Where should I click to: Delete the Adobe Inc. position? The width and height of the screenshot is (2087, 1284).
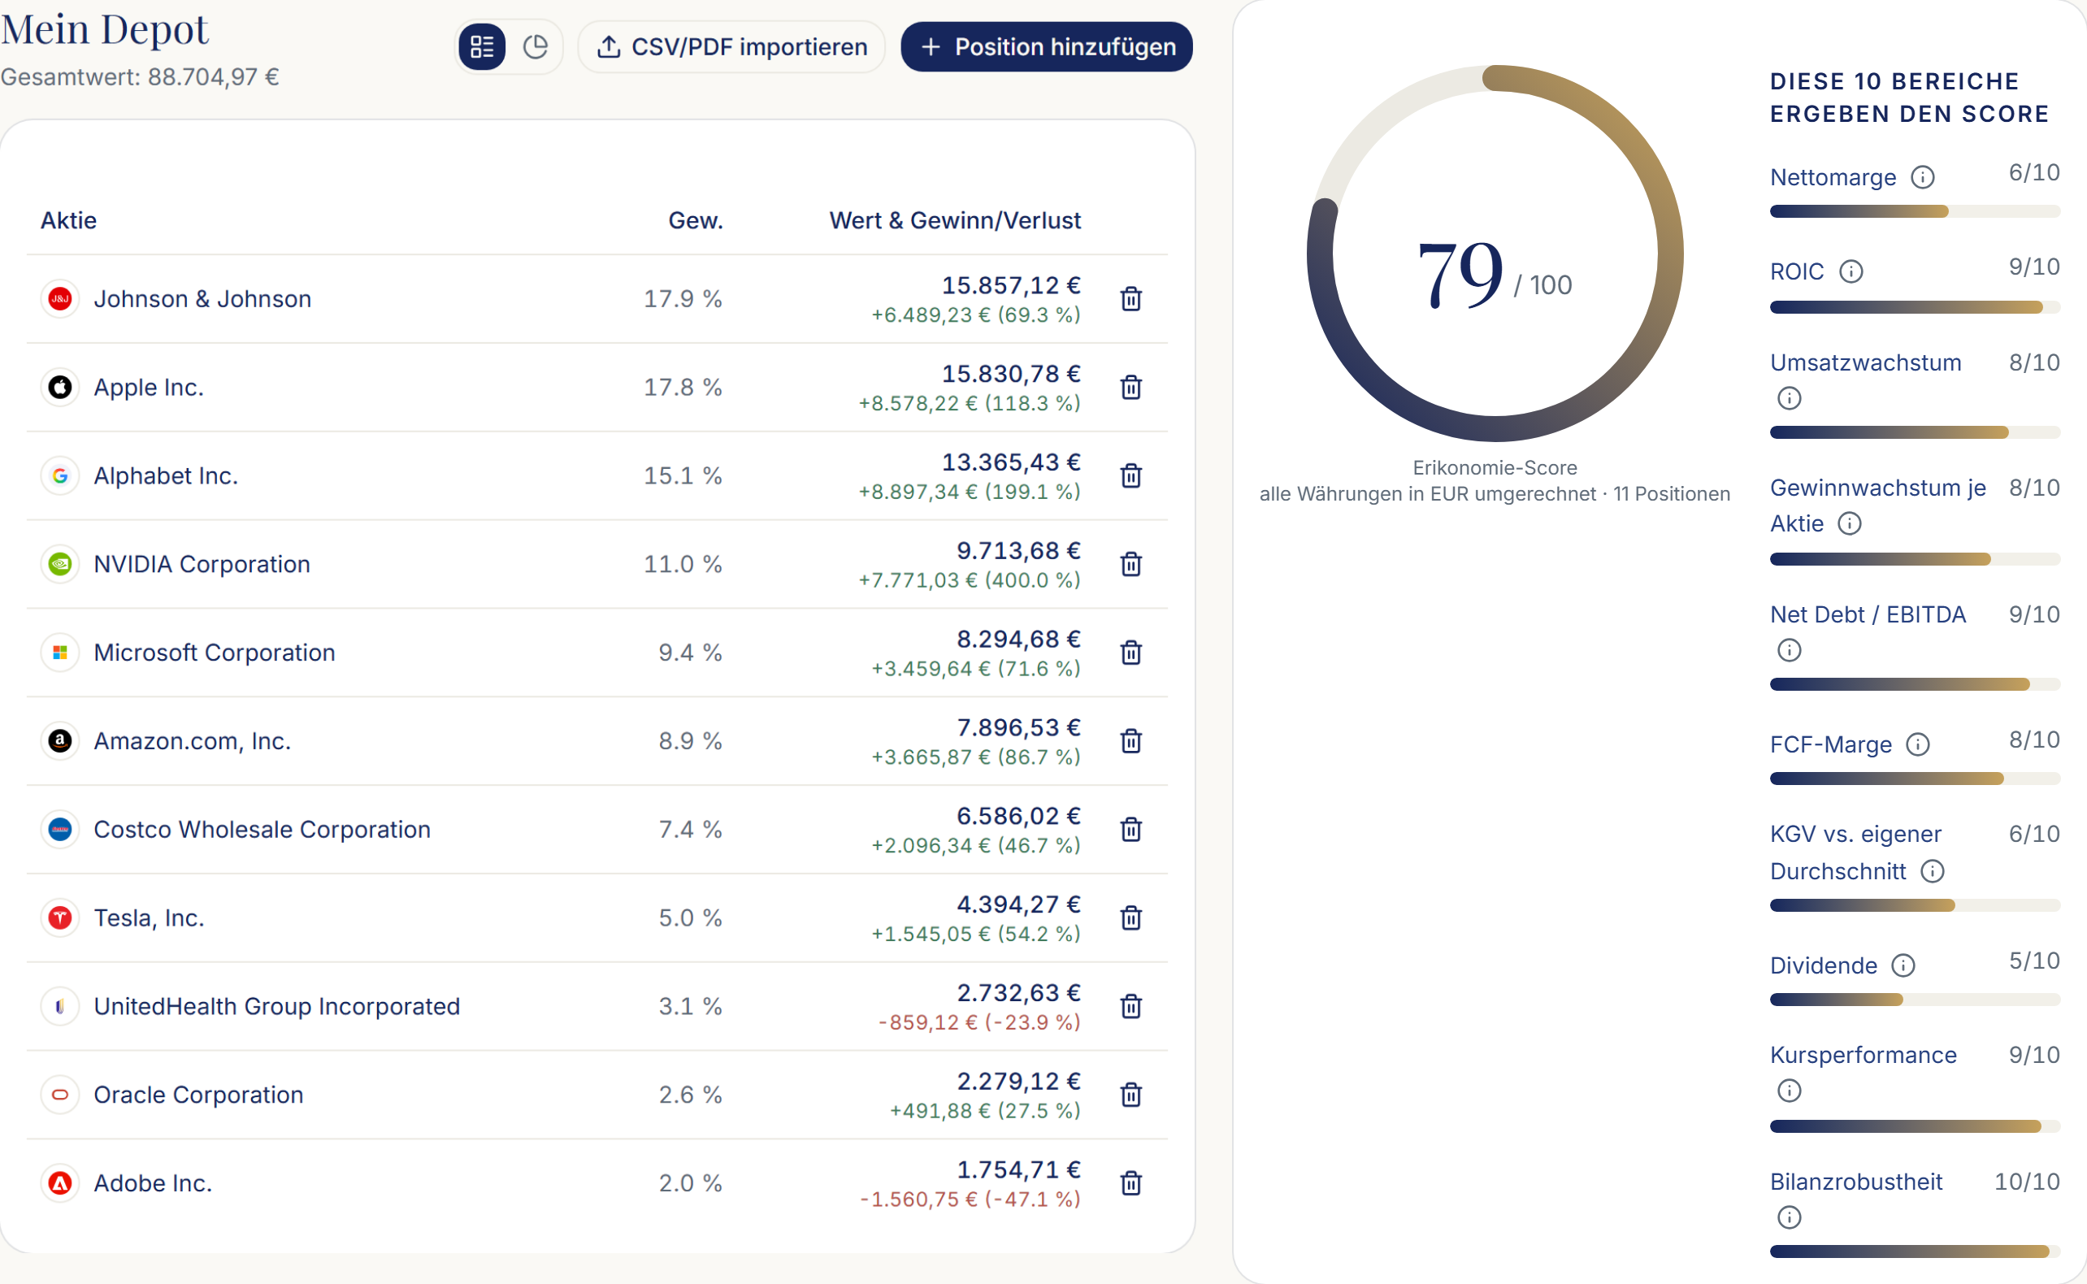coord(1131,1183)
